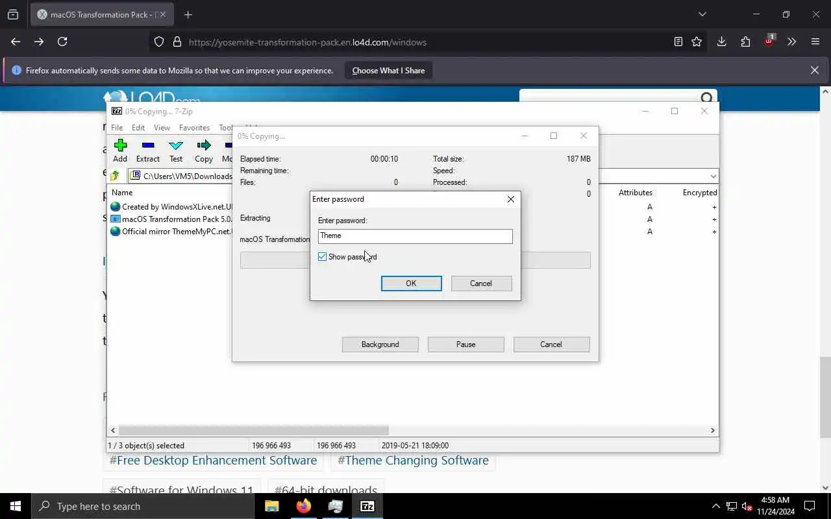Open the Windows Start menu
Image resolution: width=831 pixels, height=519 pixels.
(x=16, y=506)
